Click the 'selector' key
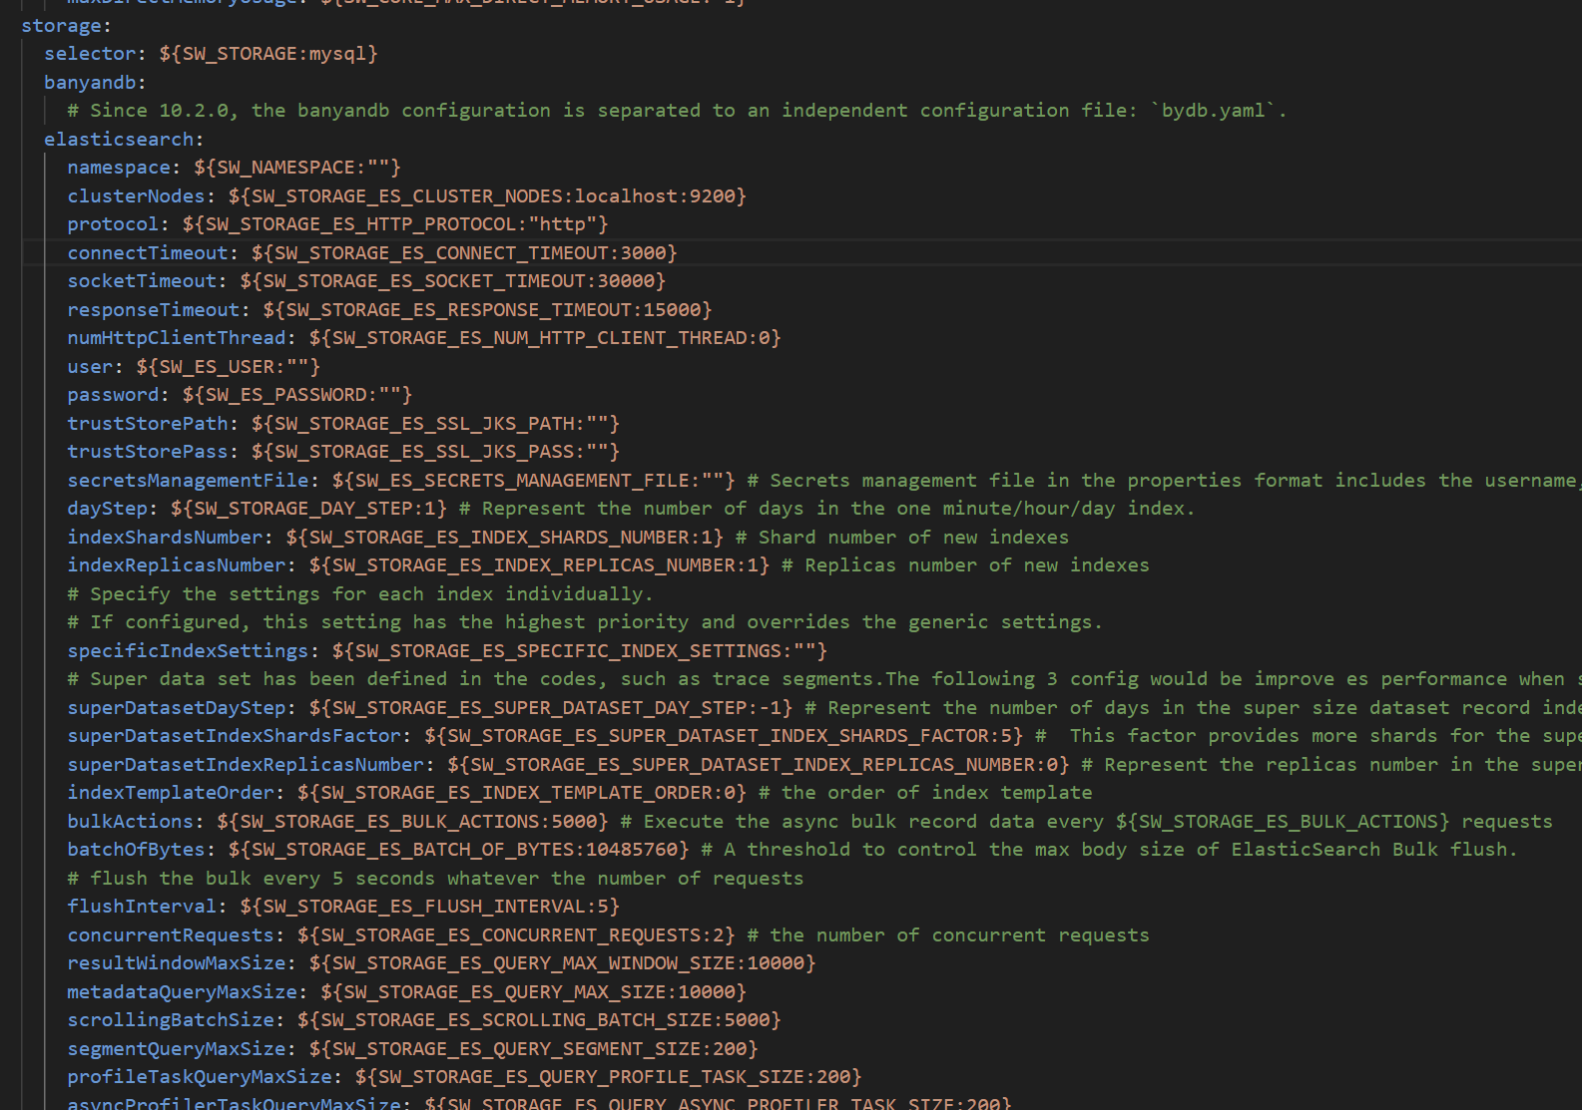Image resolution: width=1582 pixels, height=1110 pixels. coord(90,54)
